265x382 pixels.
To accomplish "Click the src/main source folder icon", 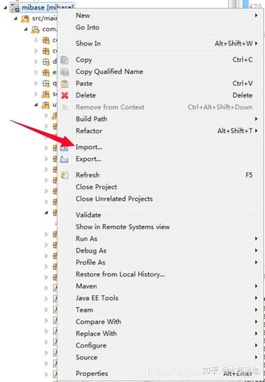I will [25, 19].
